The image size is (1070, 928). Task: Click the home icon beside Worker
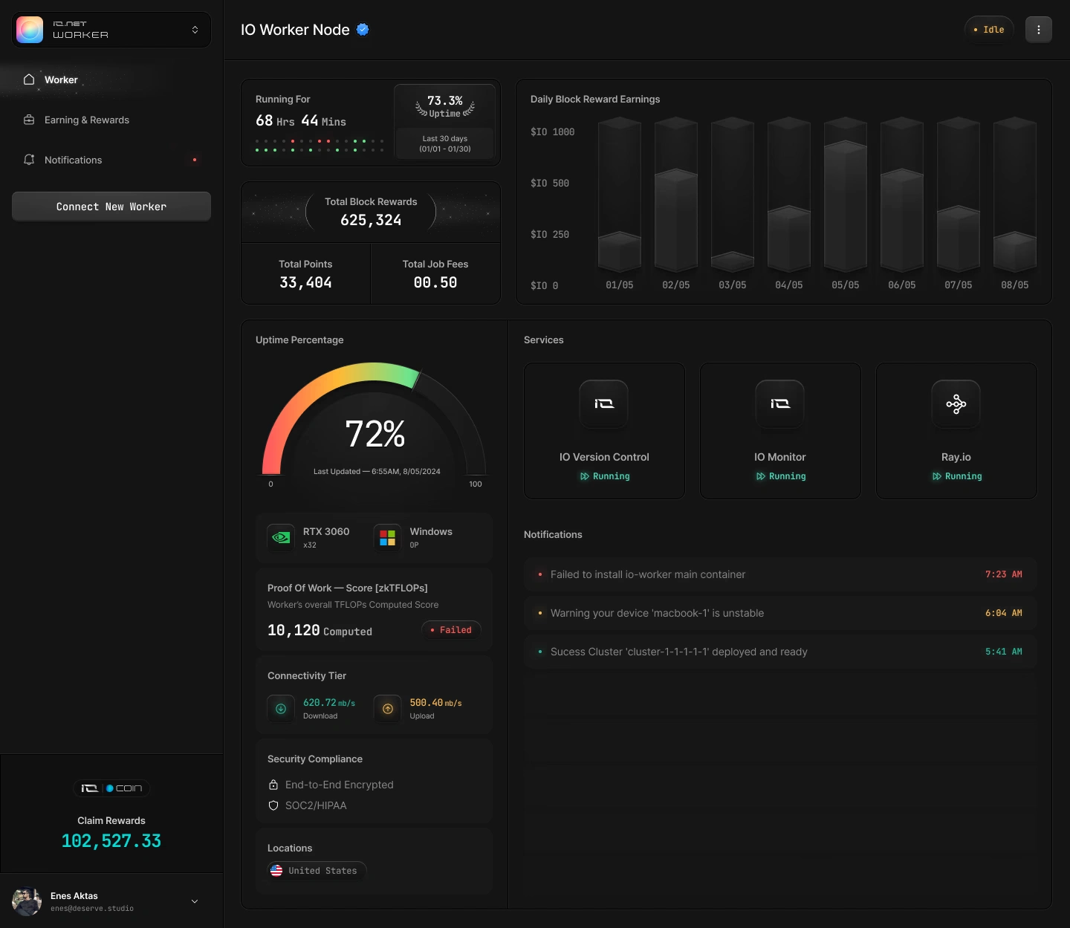coord(29,80)
